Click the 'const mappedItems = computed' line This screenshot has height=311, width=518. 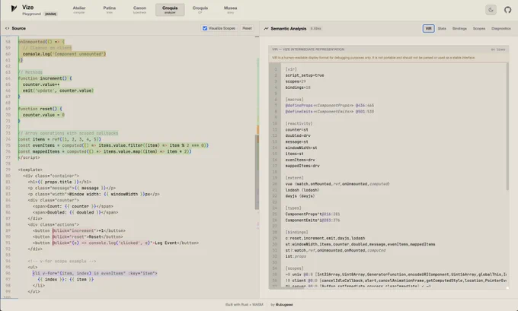pos(104,151)
